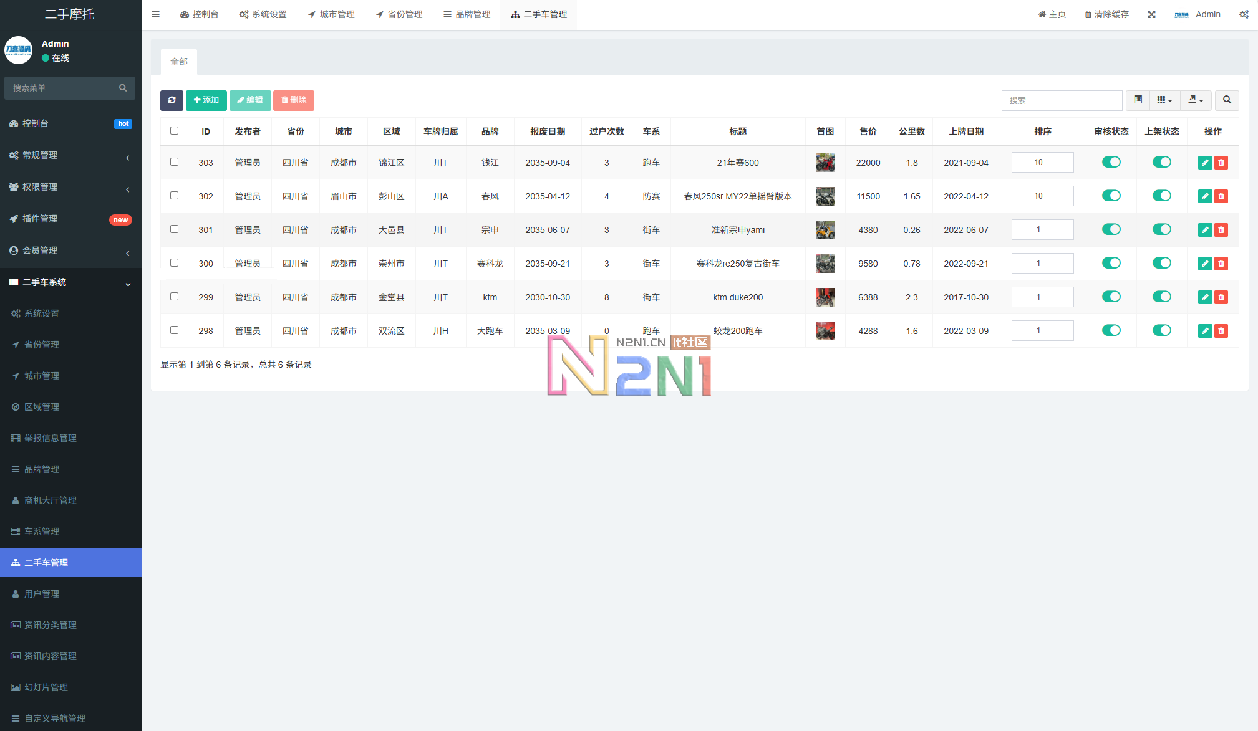The width and height of the screenshot is (1258, 731).
Task: Disable 上架状态 switch for row 300
Action: click(x=1161, y=263)
